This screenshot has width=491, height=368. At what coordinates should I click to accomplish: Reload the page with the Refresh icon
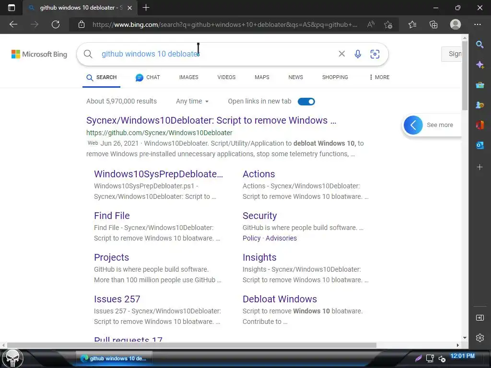click(x=56, y=24)
